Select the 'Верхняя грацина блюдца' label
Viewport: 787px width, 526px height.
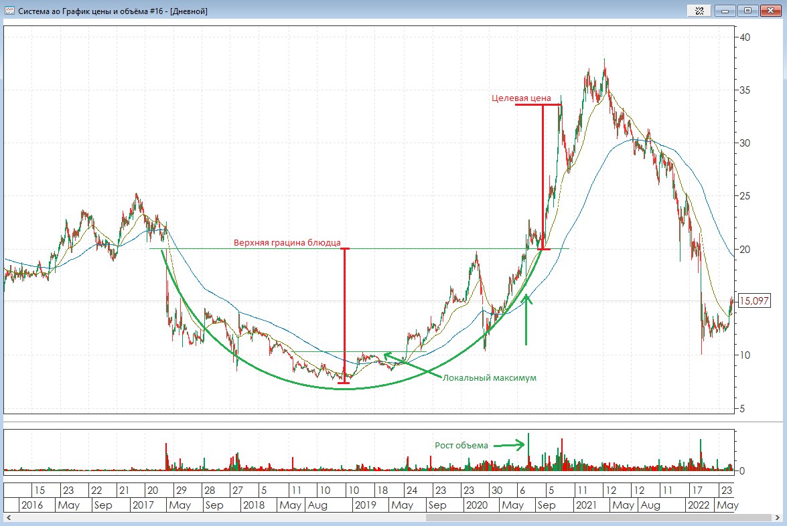[x=287, y=242]
